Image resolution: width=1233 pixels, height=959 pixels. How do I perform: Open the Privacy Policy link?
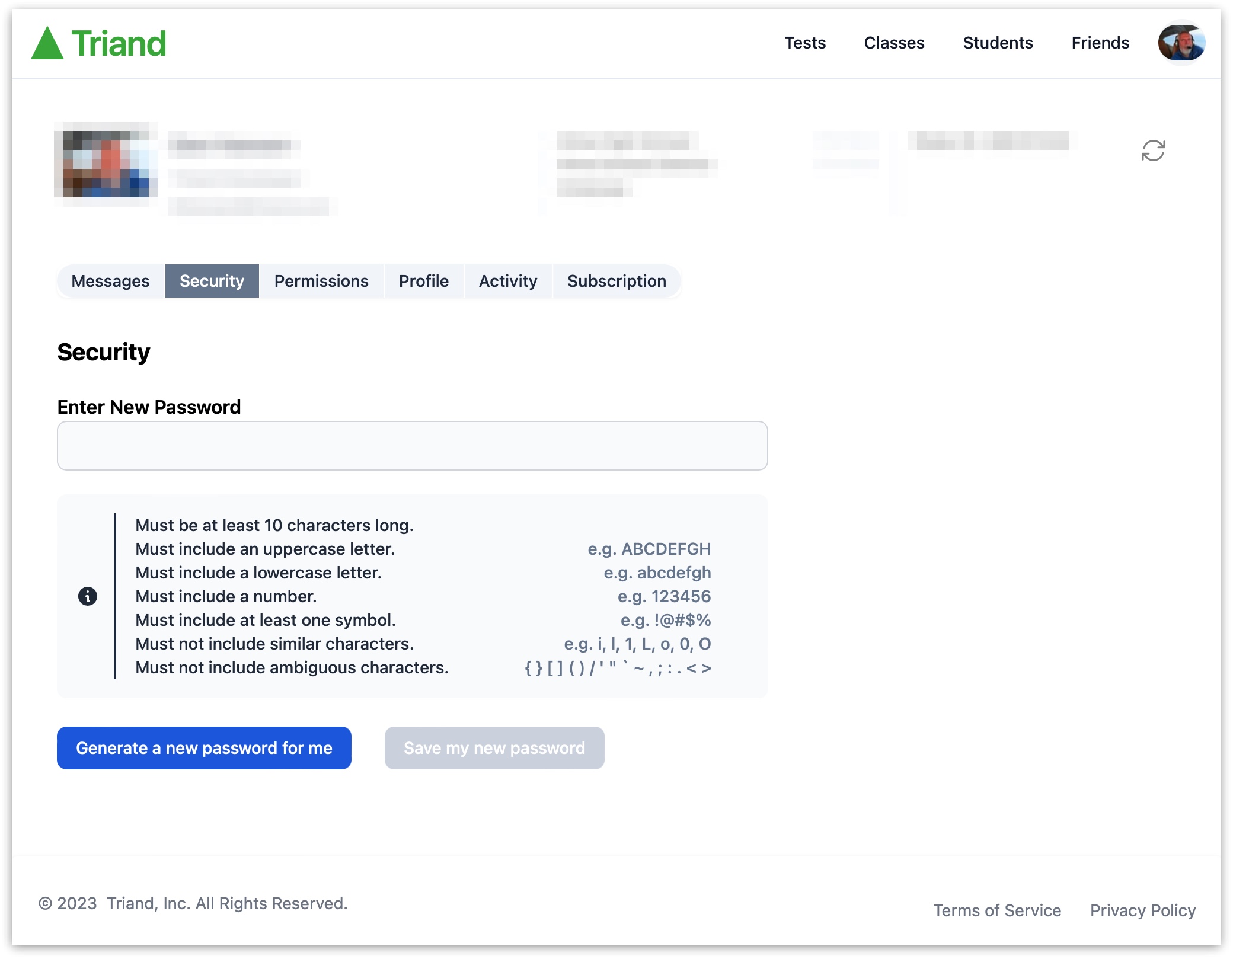(x=1143, y=910)
